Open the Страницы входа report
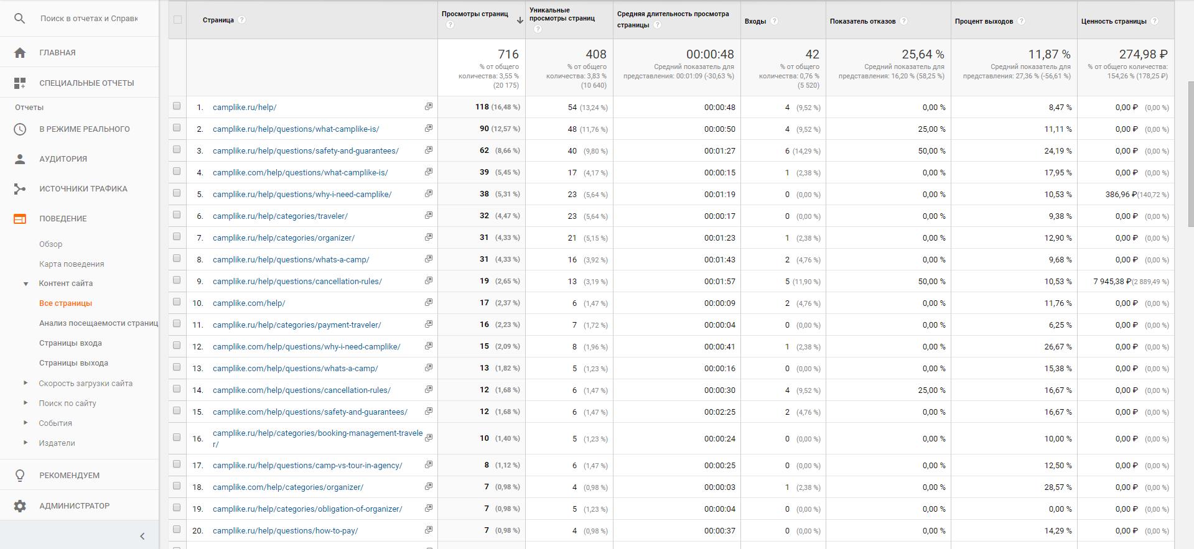The height and width of the screenshot is (549, 1194). click(x=70, y=343)
